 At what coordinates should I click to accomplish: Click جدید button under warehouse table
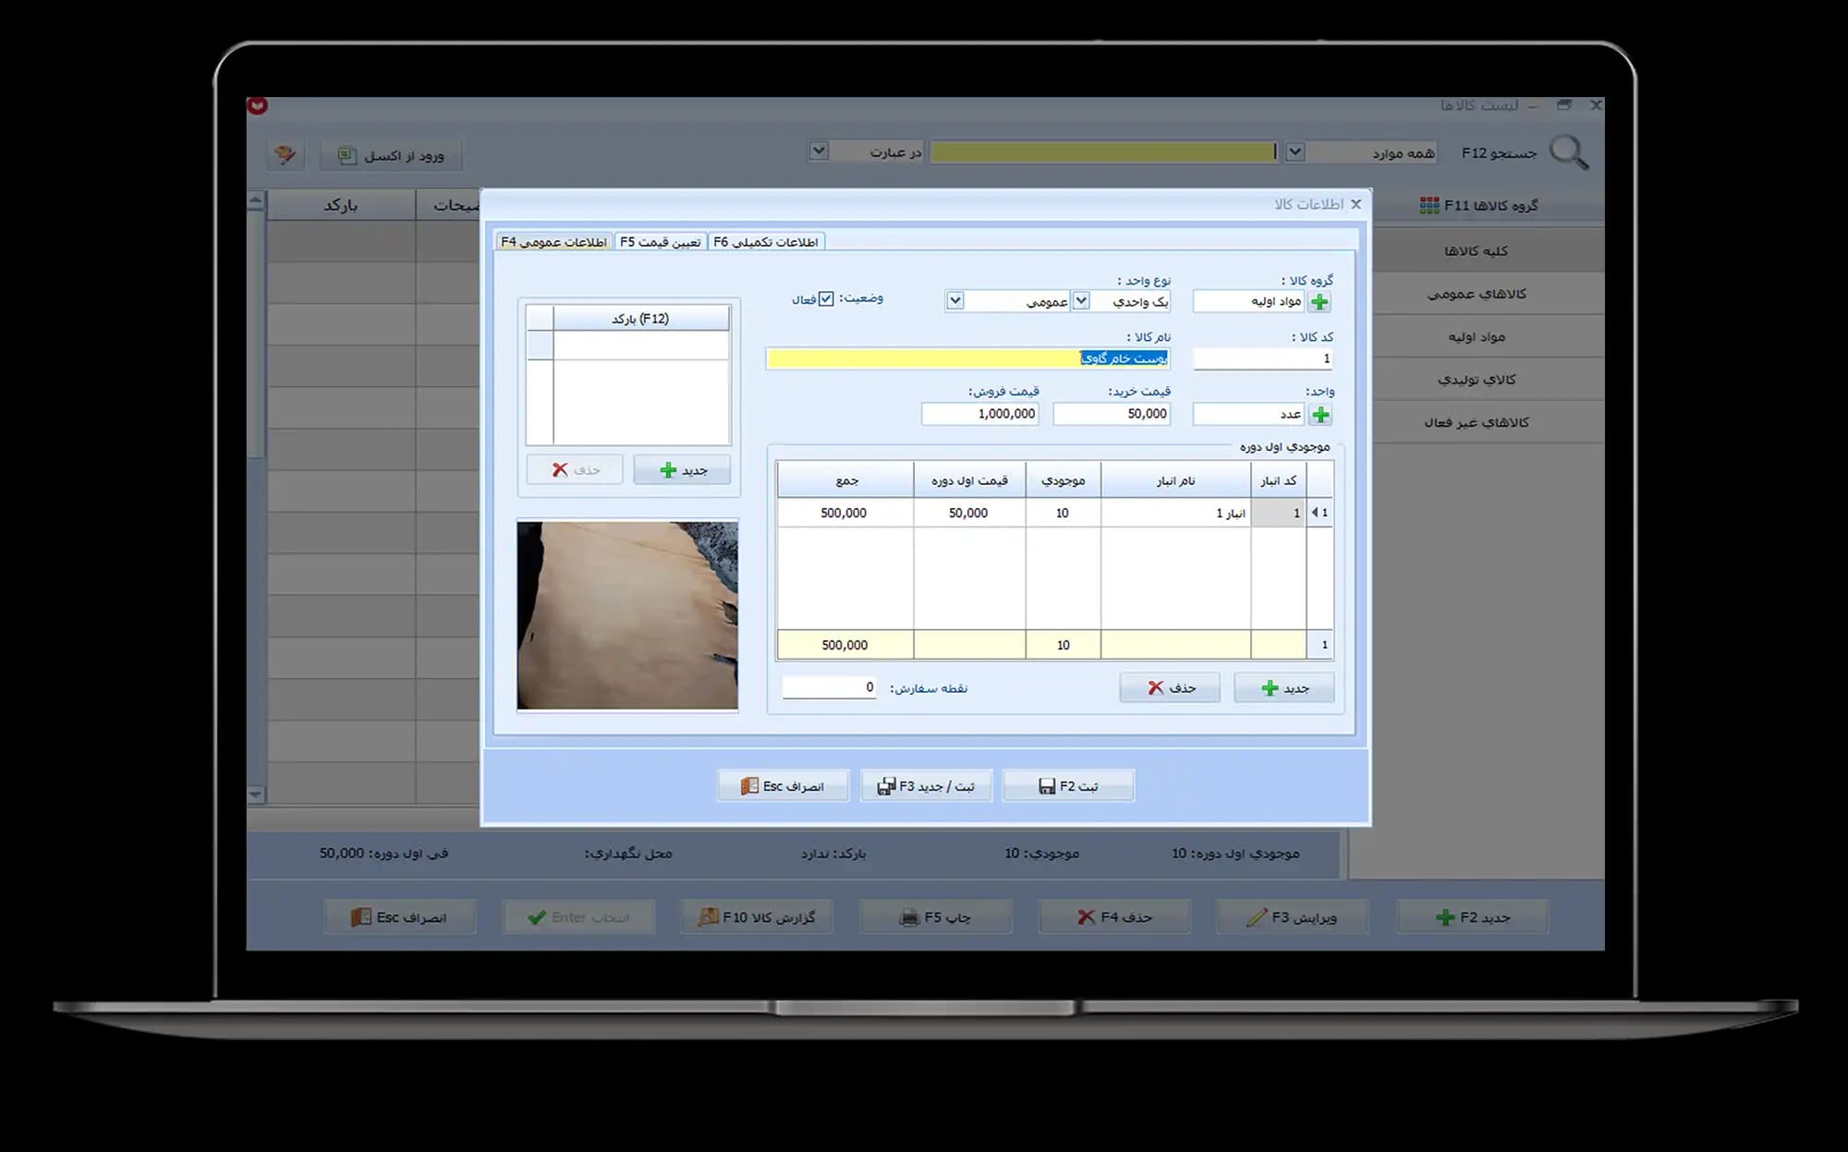coord(1284,688)
